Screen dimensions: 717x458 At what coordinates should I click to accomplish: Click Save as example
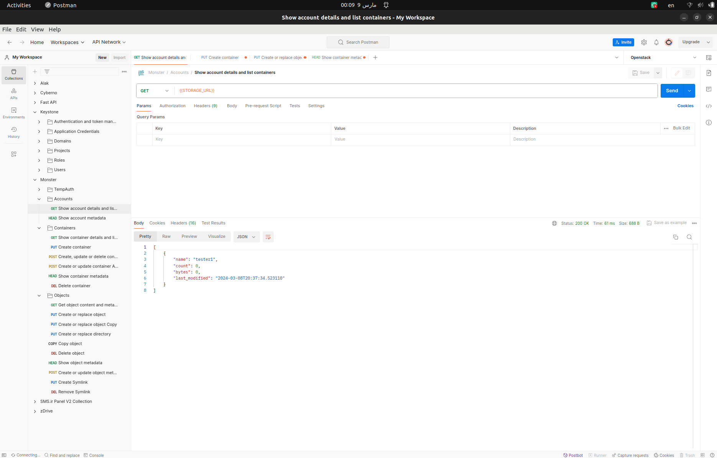coord(667,223)
